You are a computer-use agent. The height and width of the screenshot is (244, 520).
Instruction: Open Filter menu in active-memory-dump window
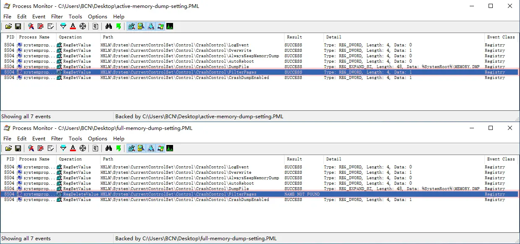pyautogui.click(x=57, y=17)
